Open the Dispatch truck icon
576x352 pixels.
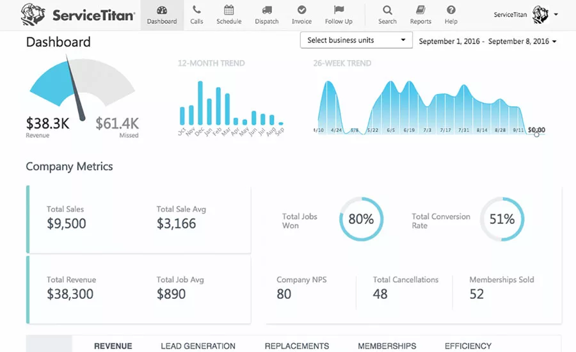tap(267, 10)
